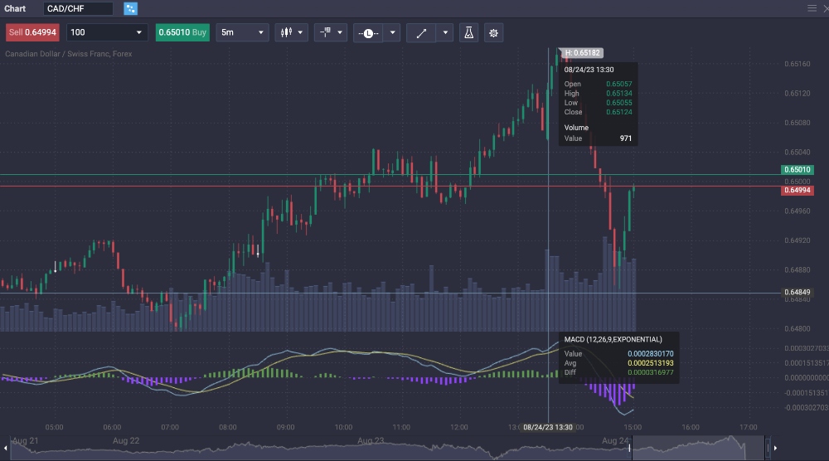Click the 0.65010 Buy button
The height and width of the screenshot is (461, 829).
(x=182, y=32)
